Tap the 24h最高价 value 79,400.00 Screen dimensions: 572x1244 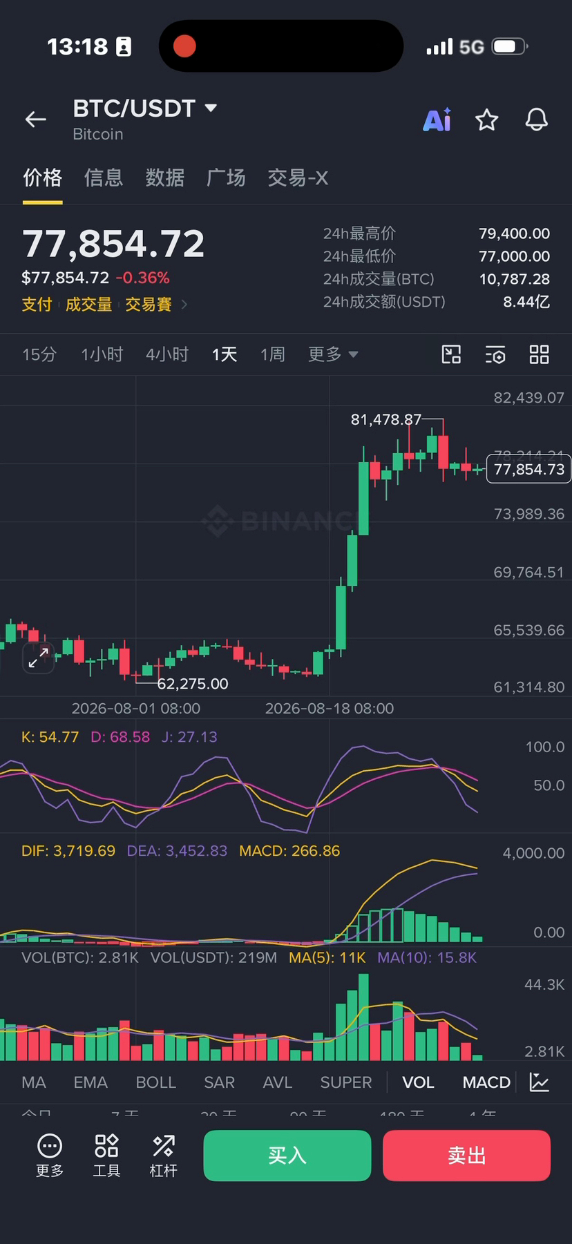click(515, 233)
